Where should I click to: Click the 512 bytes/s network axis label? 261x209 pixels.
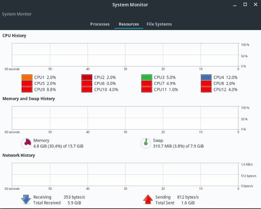248,176
